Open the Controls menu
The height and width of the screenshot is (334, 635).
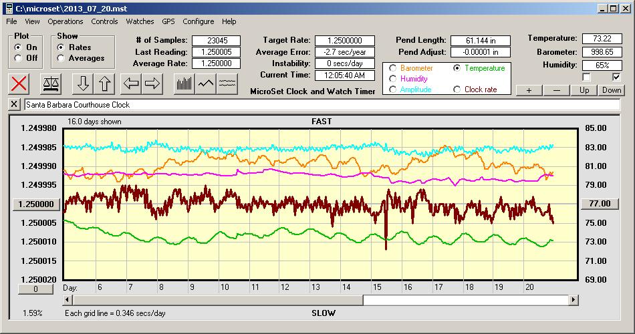pyautogui.click(x=104, y=21)
